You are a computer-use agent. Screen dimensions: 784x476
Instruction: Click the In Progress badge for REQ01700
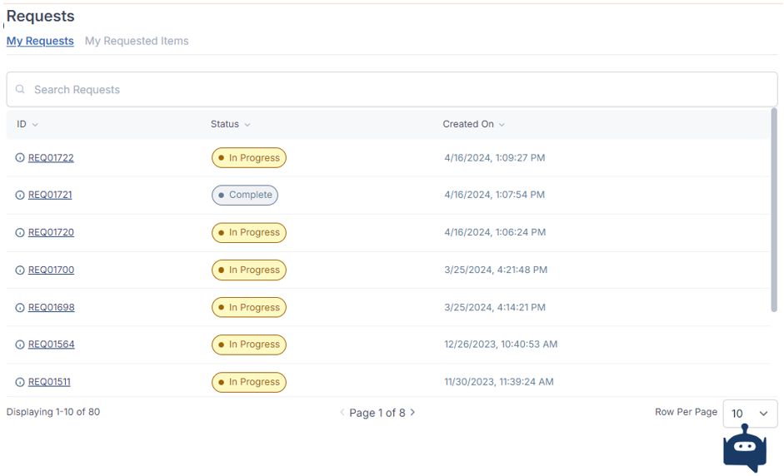(x=249, y=270)
